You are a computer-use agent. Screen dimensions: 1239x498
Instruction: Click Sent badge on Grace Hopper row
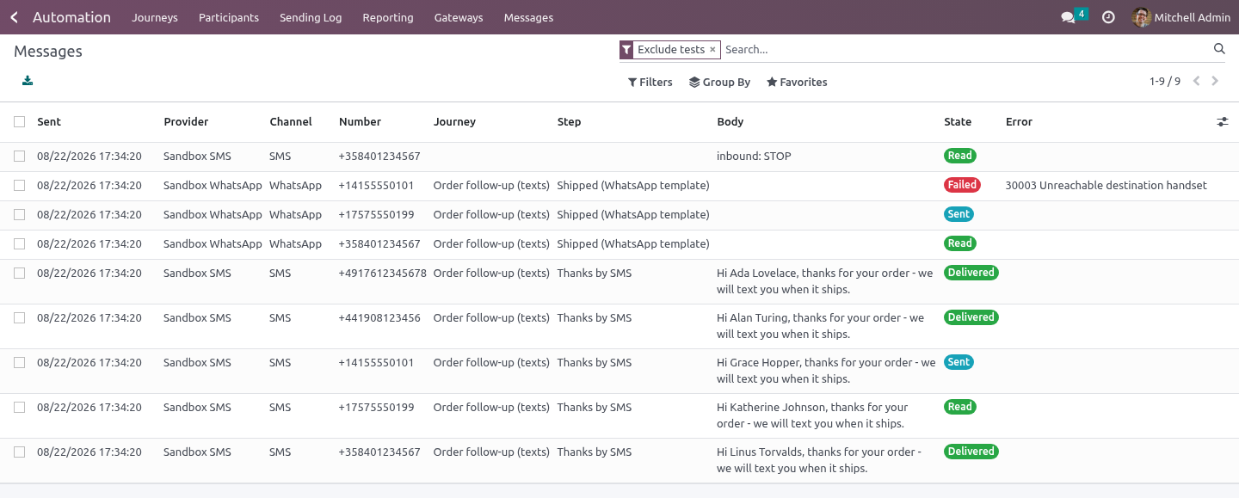pos(959,362)
